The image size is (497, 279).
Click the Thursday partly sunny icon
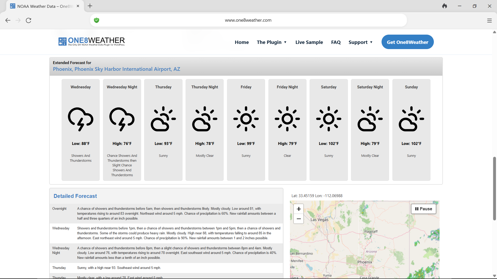pos(163,119)
